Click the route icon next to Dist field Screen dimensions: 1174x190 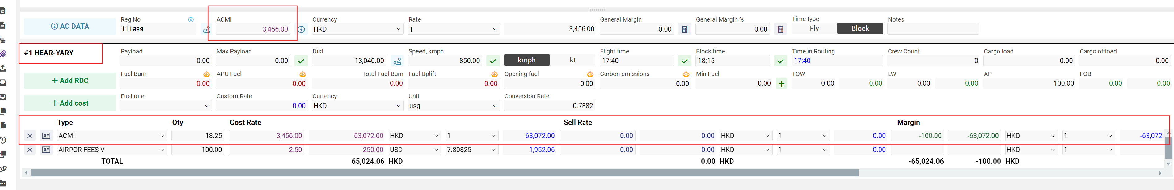point(397,61)
